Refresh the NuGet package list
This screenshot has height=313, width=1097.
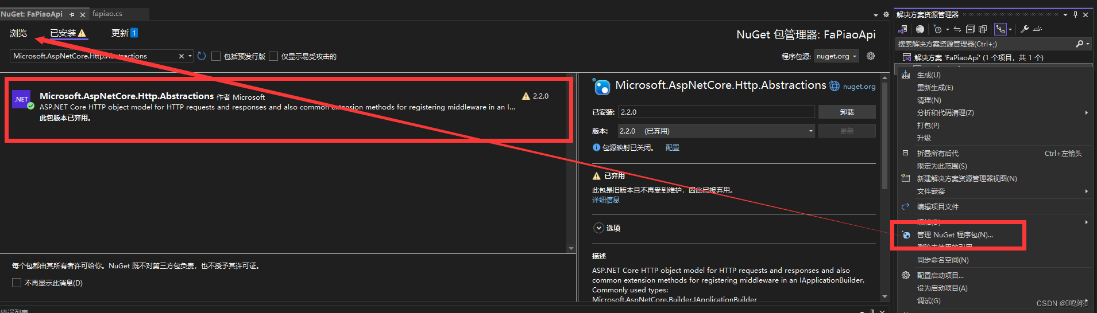point(202,56)
